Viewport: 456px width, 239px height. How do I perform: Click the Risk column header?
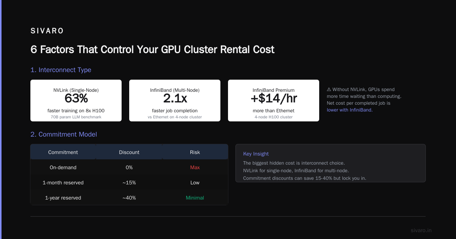[195, 152]
